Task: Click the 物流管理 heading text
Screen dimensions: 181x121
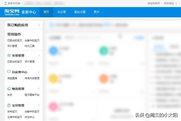Action: (x=18, y=89)
